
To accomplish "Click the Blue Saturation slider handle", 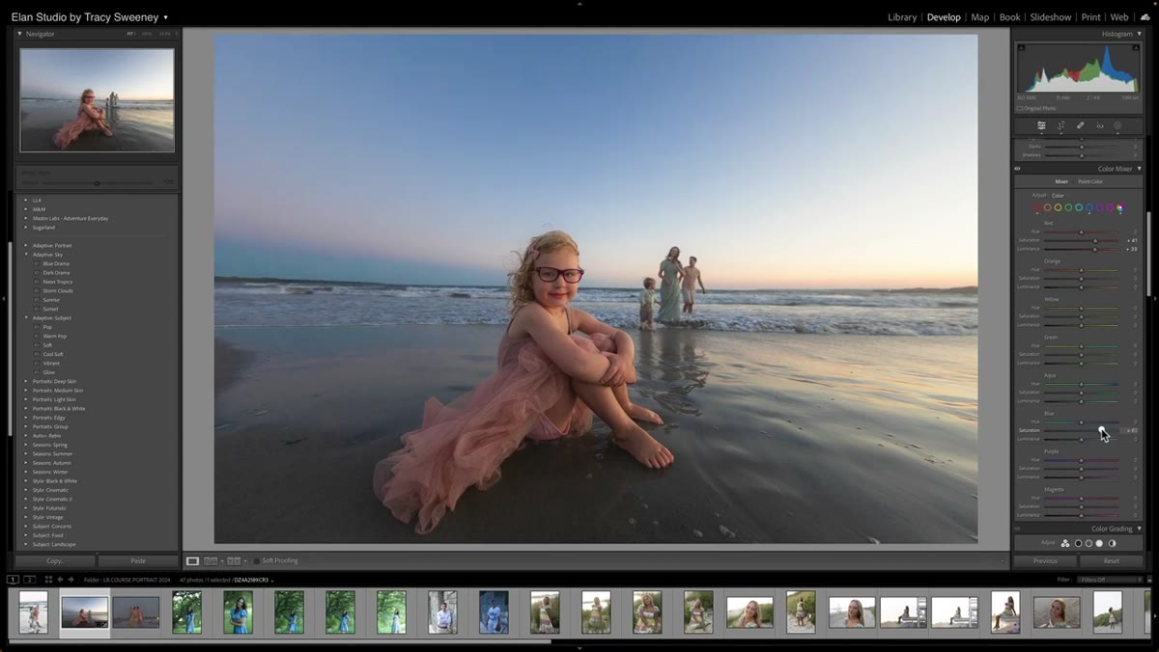I will pyautogui.click(x=1101, y=430).
